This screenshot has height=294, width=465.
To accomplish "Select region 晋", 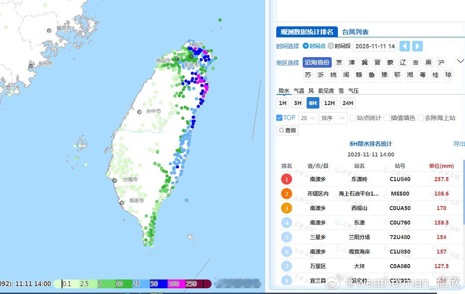I will click(x=377, y=62).
